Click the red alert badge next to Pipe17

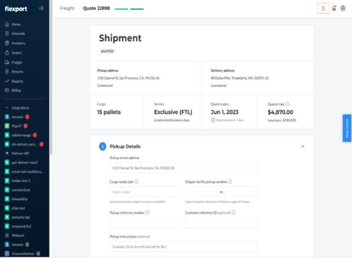click(x=25, y=126)
